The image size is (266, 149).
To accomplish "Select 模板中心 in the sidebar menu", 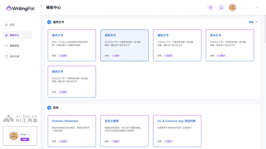I will click(17, 35).
